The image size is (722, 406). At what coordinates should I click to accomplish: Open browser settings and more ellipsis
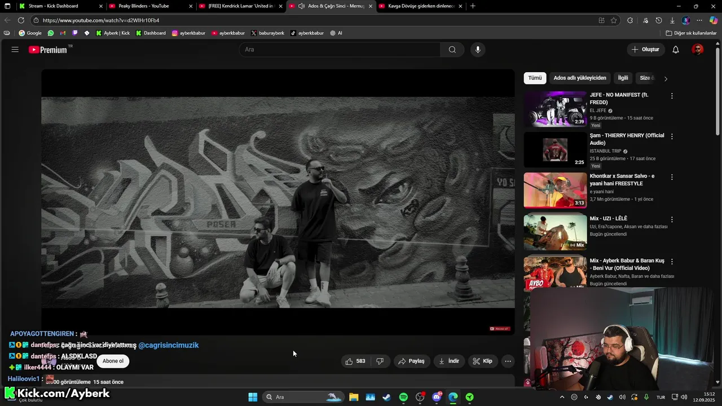click(x=699, y=20)
